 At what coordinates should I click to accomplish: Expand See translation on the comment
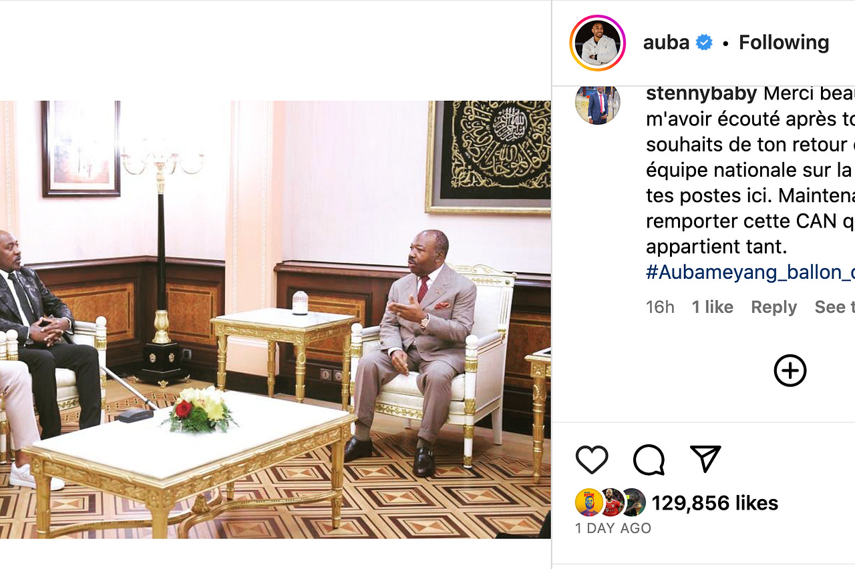[x=834, y=307]
